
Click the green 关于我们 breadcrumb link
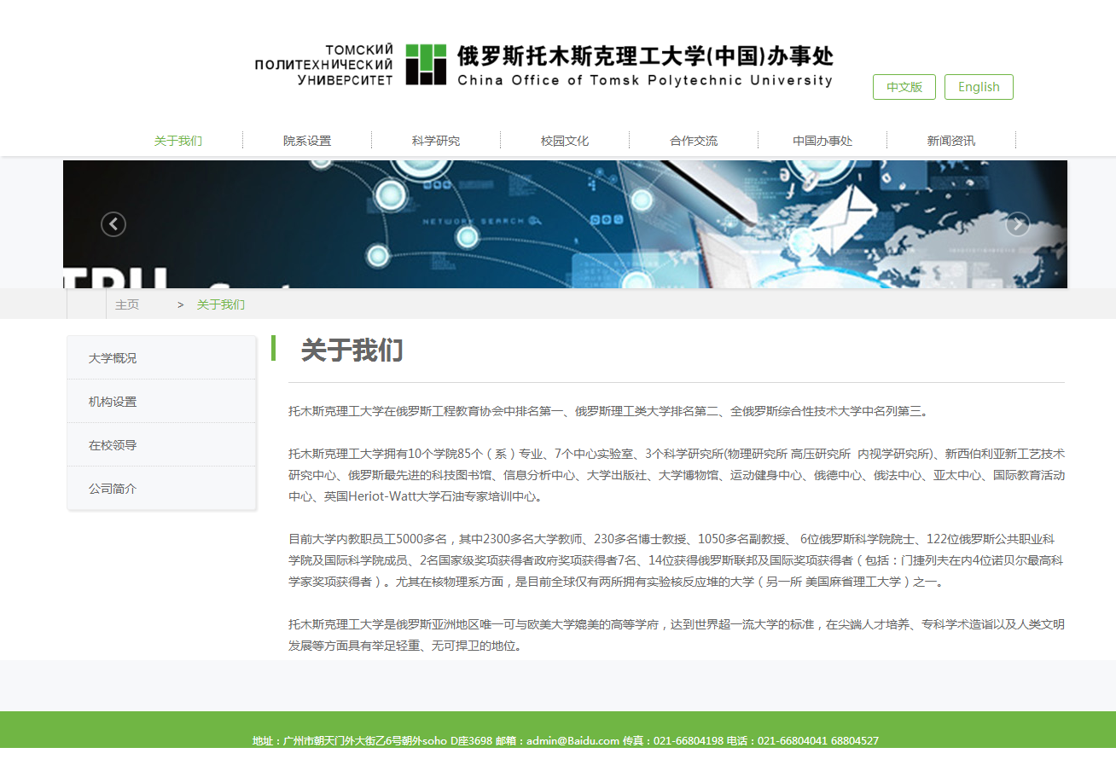coord(221,304)
